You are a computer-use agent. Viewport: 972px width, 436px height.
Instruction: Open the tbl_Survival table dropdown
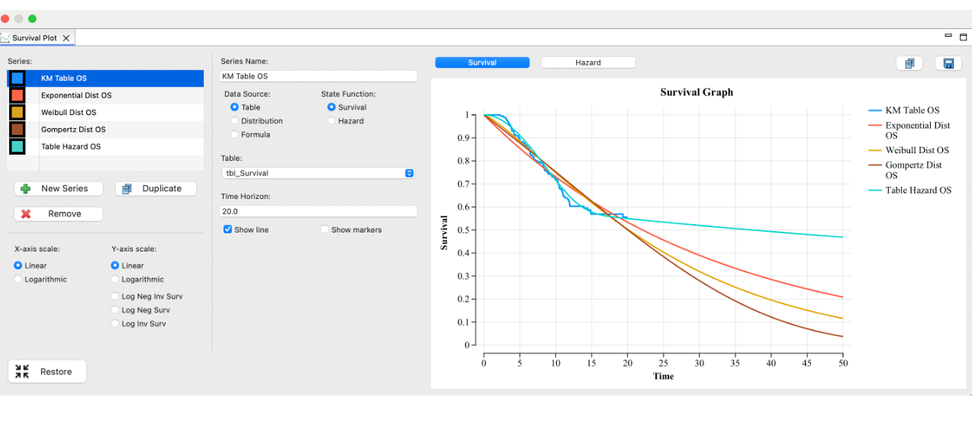pos(317,173)
